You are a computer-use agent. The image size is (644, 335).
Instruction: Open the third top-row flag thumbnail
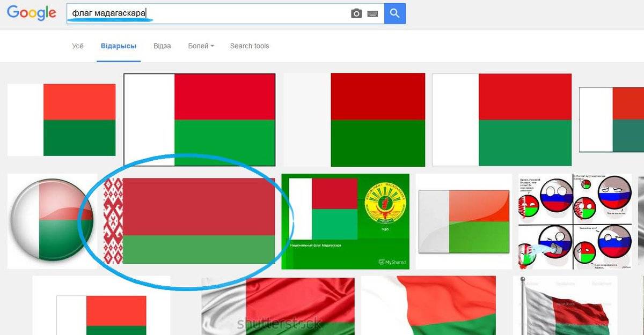click(354, 120)
